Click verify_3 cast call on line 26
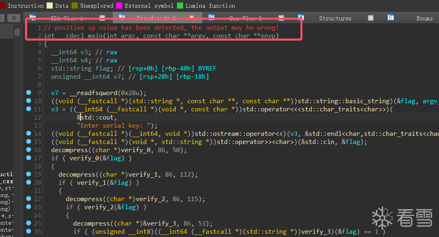This screenshot has width=439, height=237. [227, 232]
